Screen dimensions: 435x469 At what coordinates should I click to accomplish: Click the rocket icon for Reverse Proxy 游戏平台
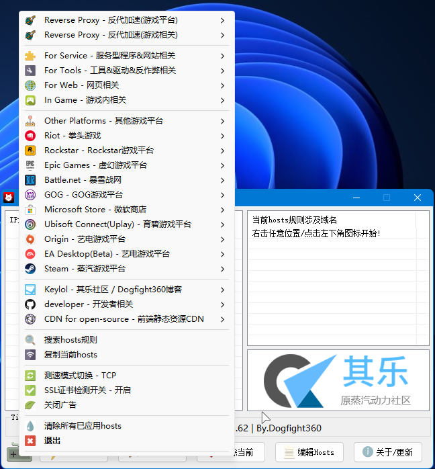(30, 20)
